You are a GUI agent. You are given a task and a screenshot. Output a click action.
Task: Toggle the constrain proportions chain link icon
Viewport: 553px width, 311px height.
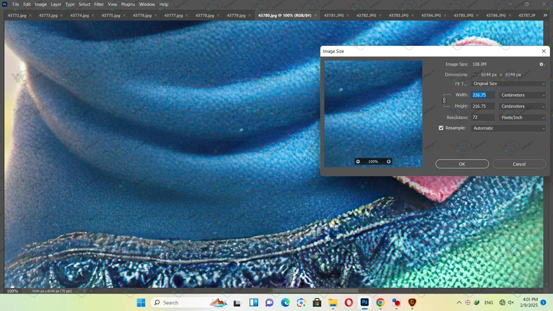[444, 101]
